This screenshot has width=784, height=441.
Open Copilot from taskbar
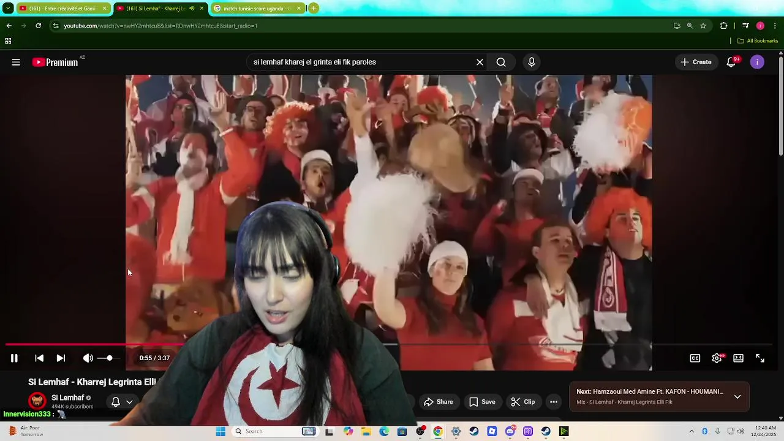pyautogui.click(x=348, y=432)
